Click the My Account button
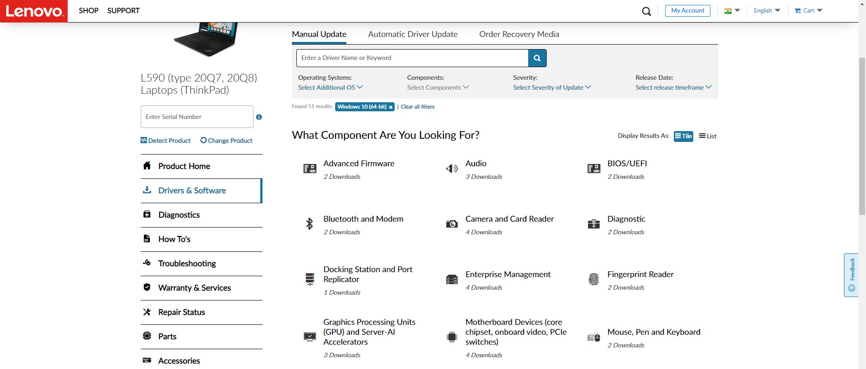 (x=687, y=11)
